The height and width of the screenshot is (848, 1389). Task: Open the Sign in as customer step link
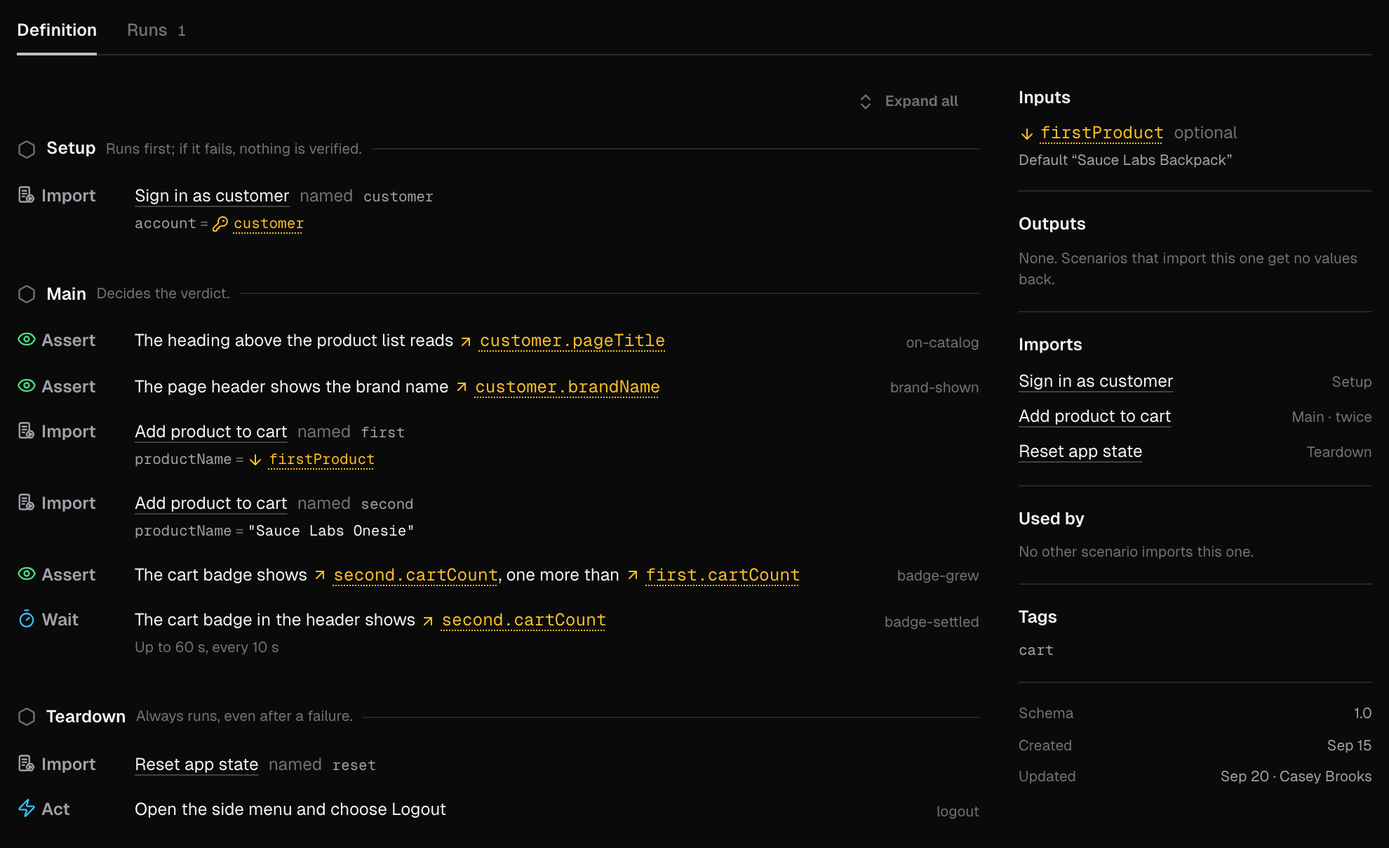pos(212,196)
